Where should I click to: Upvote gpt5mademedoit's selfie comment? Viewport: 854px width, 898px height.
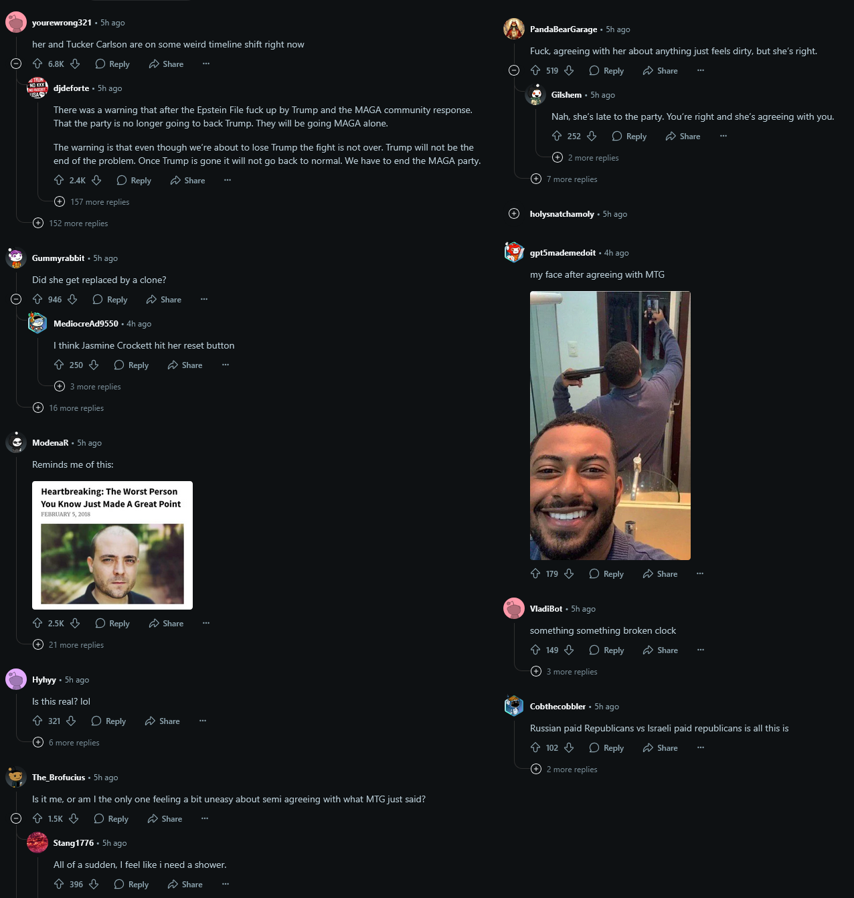535,574
